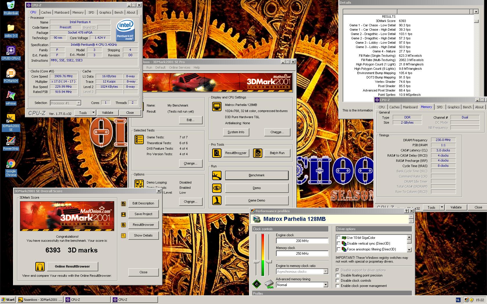Click the display settings monitor icon
Screen dimensions: 487x304
pyautogui.click(x=217, y=107)
